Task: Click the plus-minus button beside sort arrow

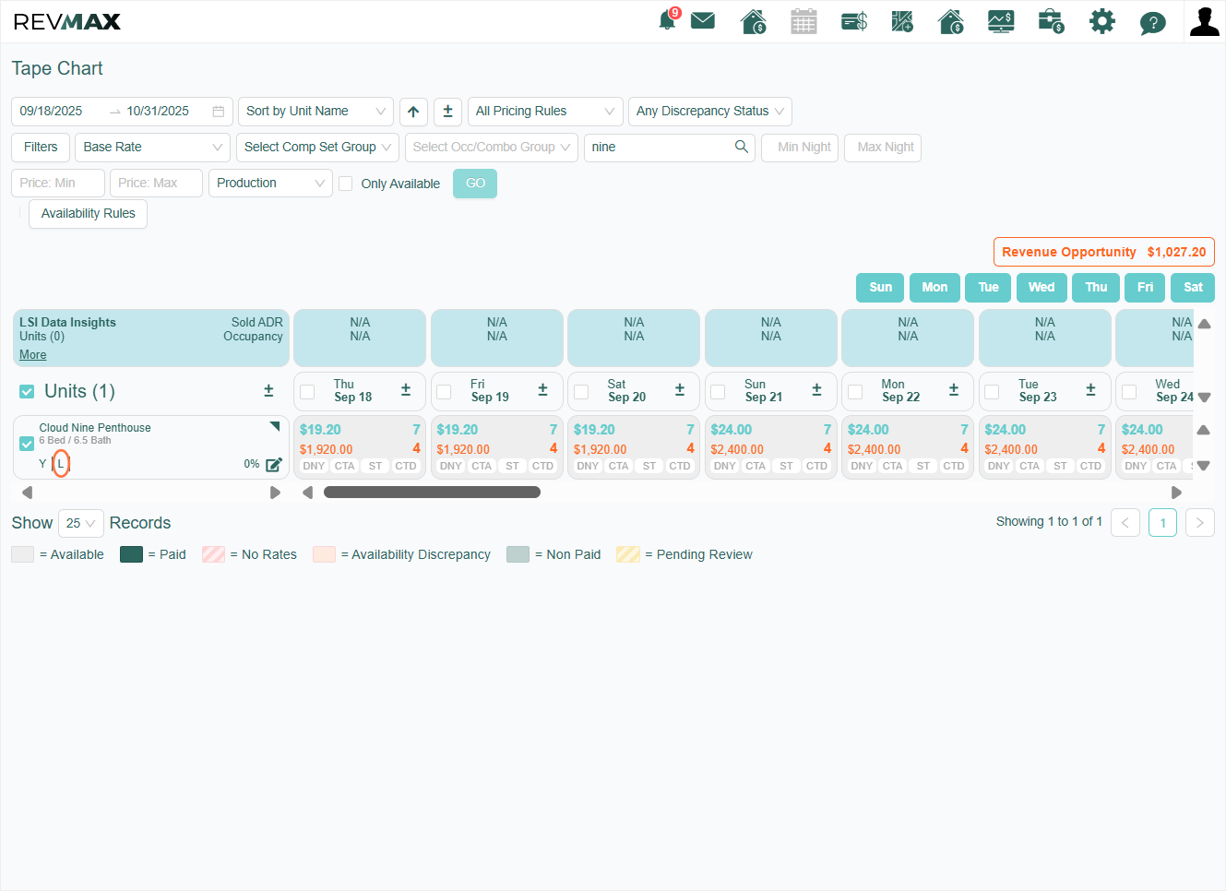Action: pyautogui.click(x=447, y=112)
